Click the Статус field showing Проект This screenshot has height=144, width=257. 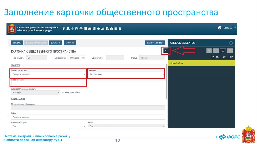coord(152,58)
